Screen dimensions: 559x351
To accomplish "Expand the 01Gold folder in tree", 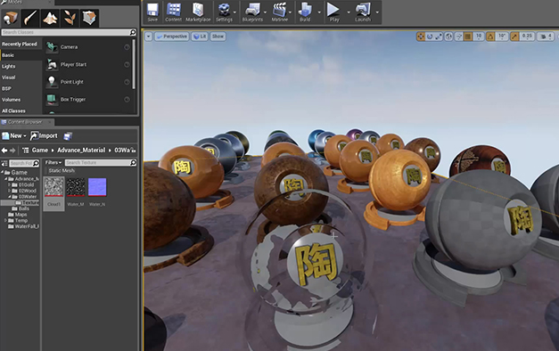I will pyautogui.click(x=10, y=185).
